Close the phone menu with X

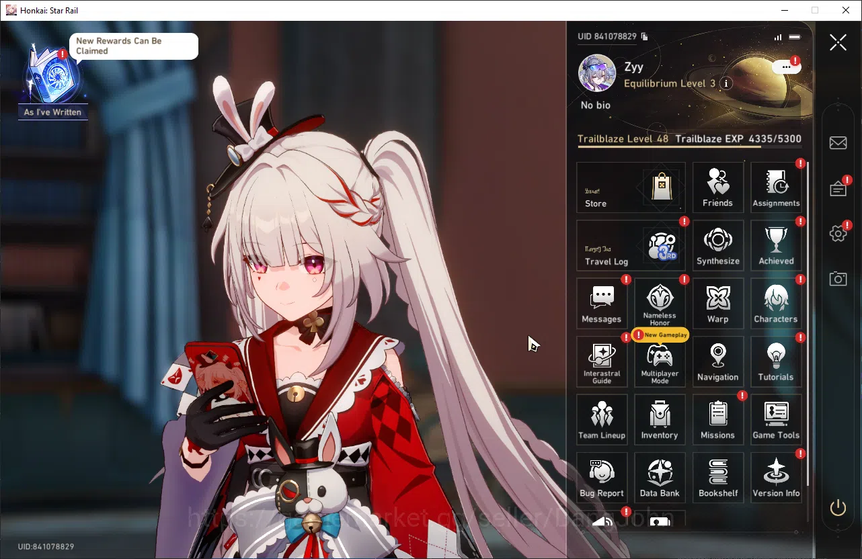click(x=838, y=42)
